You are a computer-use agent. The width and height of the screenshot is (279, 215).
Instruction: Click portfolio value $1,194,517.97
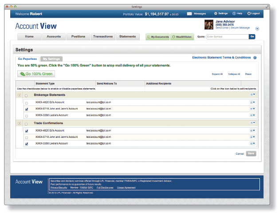(x=157, y=14)
